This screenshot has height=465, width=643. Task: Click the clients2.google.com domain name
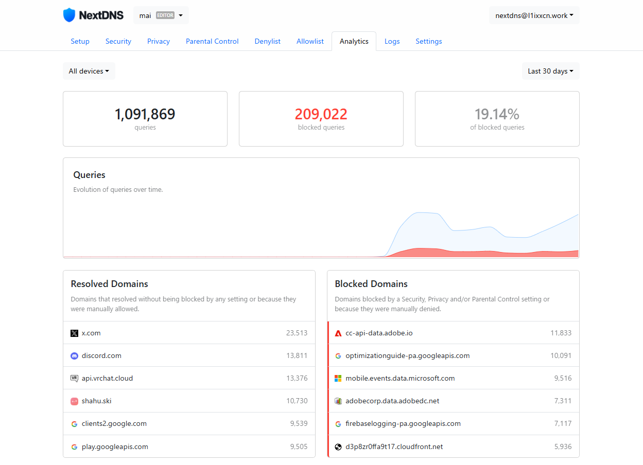114,424
